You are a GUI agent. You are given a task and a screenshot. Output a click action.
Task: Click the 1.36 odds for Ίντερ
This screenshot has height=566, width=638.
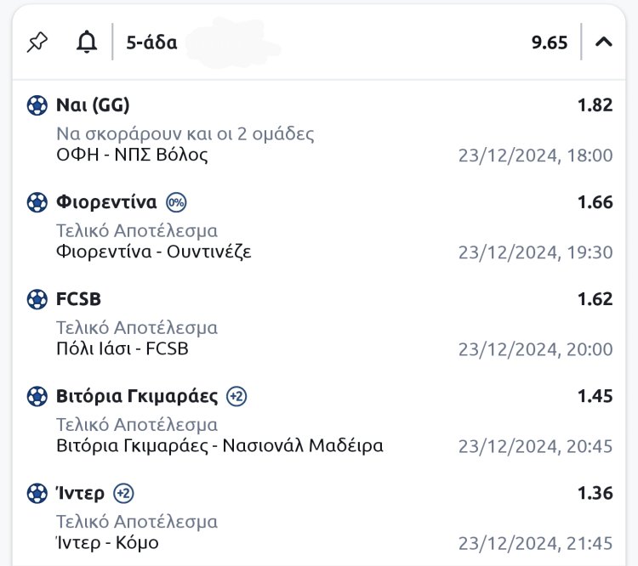click(595, 493)
